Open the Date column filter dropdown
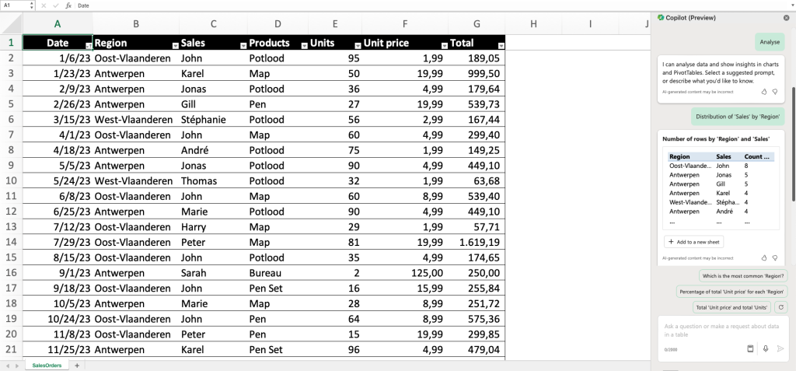 (88, 46)
